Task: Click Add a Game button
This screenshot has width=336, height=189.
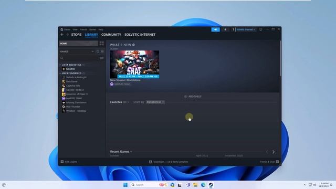Action: (69, 162)
